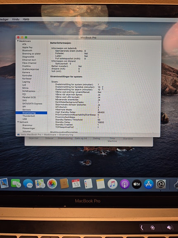178x238 pixels.
Task: Open the Rediger menu
Action: (4, 19)
